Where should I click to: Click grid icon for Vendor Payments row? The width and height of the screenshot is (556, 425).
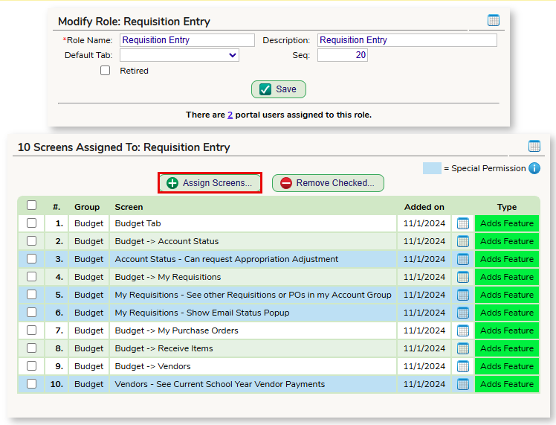pyautogui.click(x=463, y=384)
